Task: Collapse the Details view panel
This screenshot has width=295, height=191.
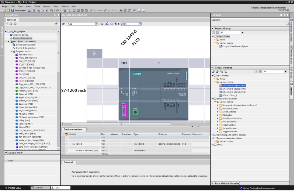Action: coord(6,152)
